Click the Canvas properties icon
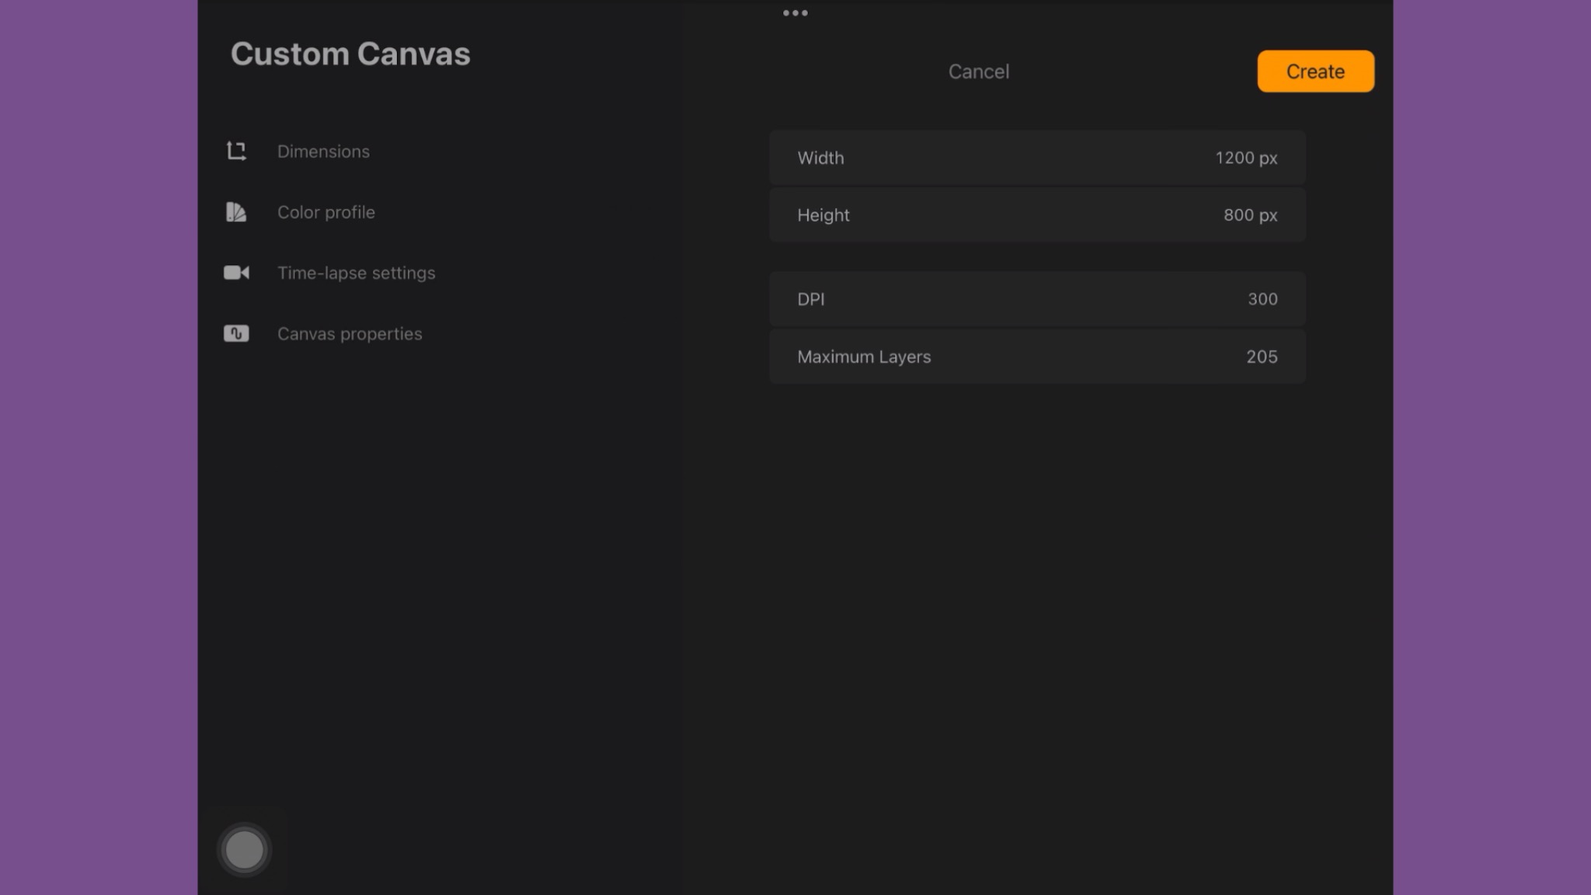 tap(236, 333)
